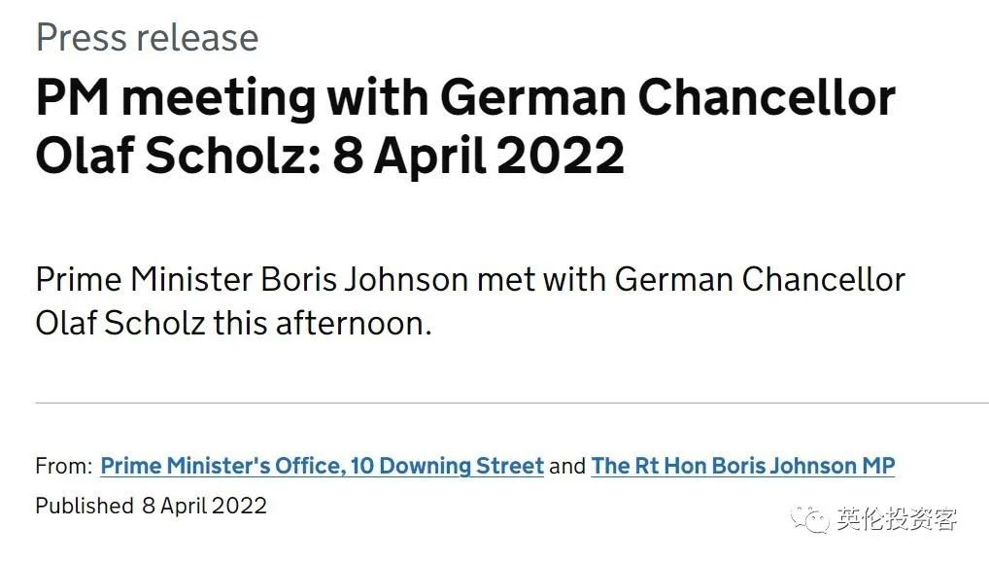Click 'German Chancellor' in the bold headline
Image resolution: width=989 pixels, height=562 pixels.
pyautogui.click(x=667, y=98)
